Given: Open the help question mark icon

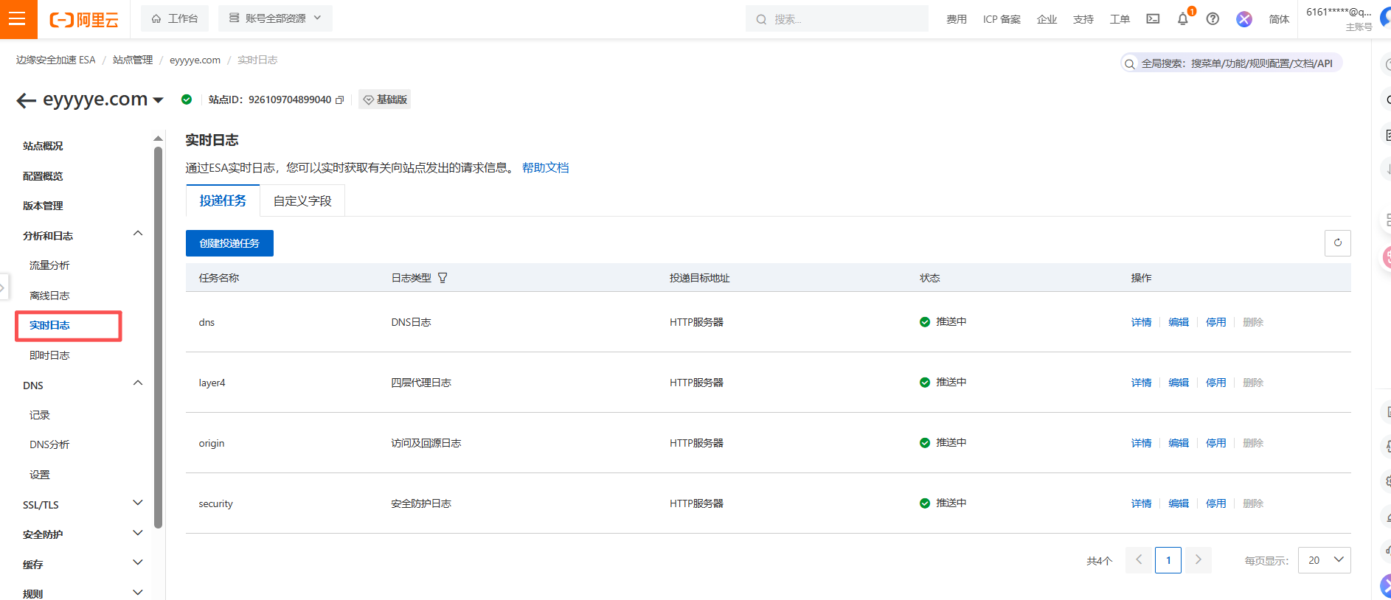Looking at the screenshot, I should pos(1213,19).
